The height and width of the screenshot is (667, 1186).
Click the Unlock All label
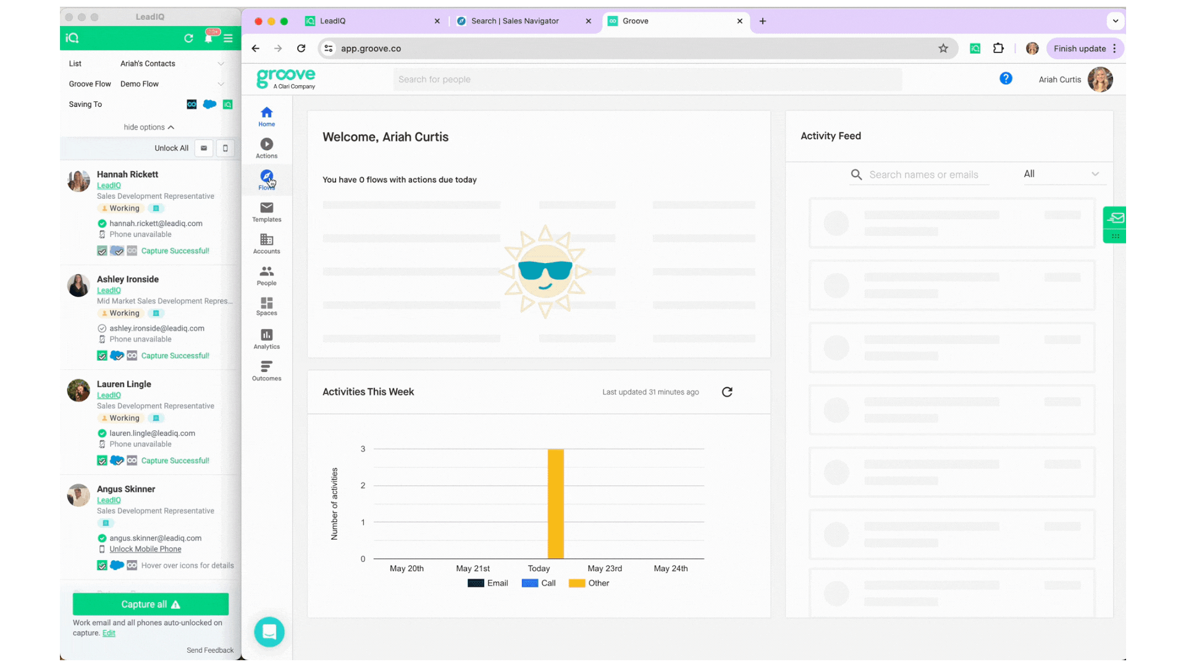pos(171,148)
